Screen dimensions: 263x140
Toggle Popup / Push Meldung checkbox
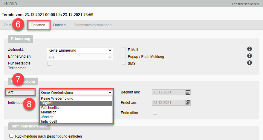124,56
